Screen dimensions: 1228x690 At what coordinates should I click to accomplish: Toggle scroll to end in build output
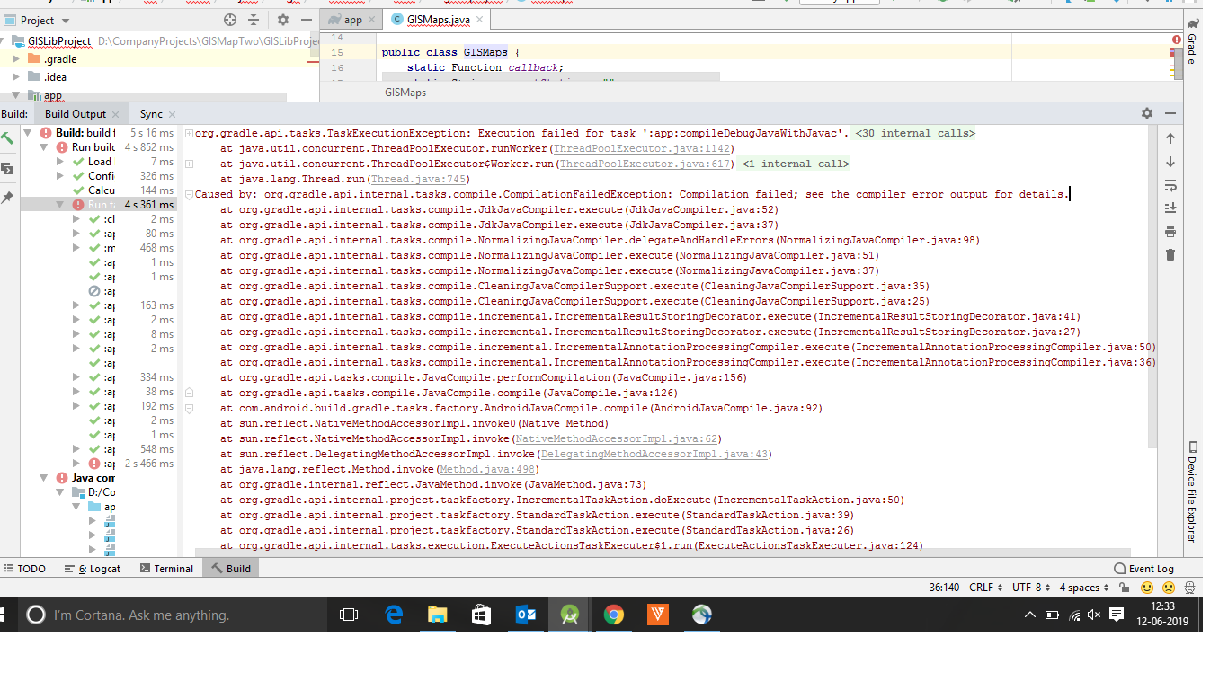click(1170, 208)
